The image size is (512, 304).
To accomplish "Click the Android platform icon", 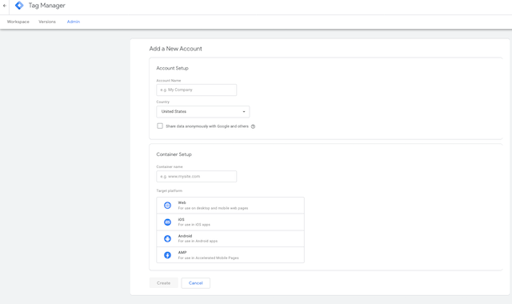I will point(167,238).
